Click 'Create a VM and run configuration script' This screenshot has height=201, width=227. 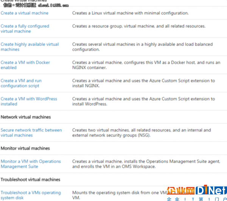click(x=21, y=83)
